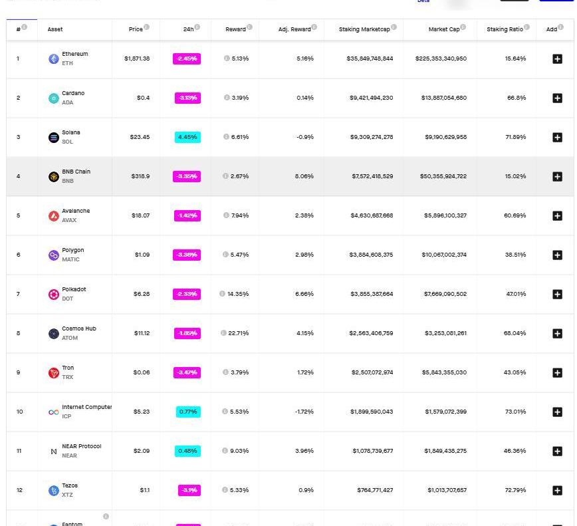Add BNB Chain using its plus button
The width and height of the screenshot is (577, 526).
tap(557, 176)
